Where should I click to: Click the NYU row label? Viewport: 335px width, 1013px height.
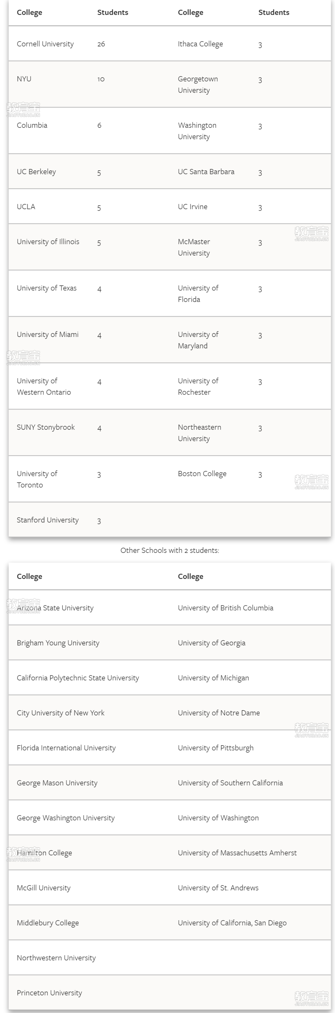24,79
